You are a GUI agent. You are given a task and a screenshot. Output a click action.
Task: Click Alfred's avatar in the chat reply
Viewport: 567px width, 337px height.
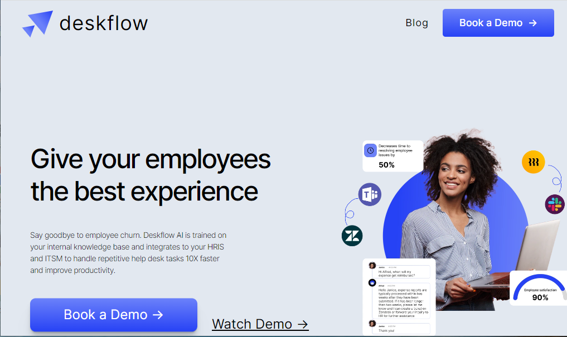click(372, 283)
